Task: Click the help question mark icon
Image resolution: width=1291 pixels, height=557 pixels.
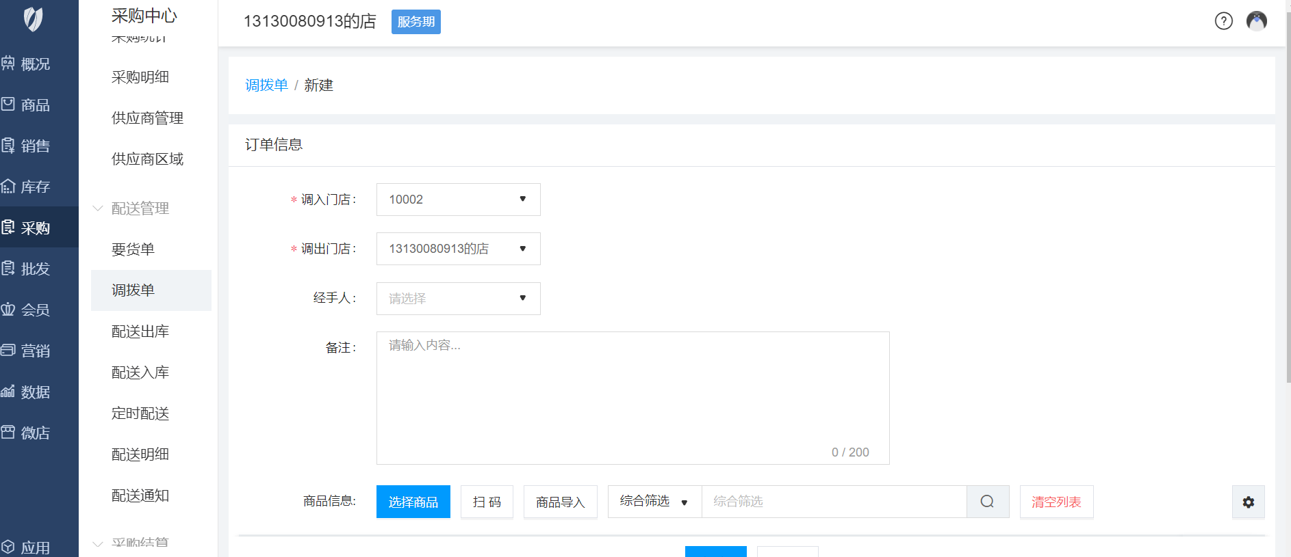Action: tap(1223, 21)
